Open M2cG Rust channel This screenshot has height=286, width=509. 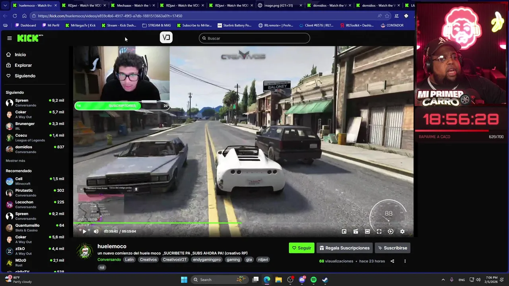pos(35,263)
